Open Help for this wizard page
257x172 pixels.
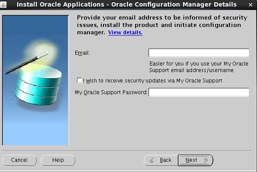click(58, 160)
